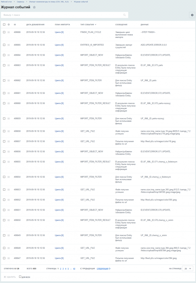Go to page 2 in pagination
This screenshot has height=283, width=196.
click(x=61, y=269)
